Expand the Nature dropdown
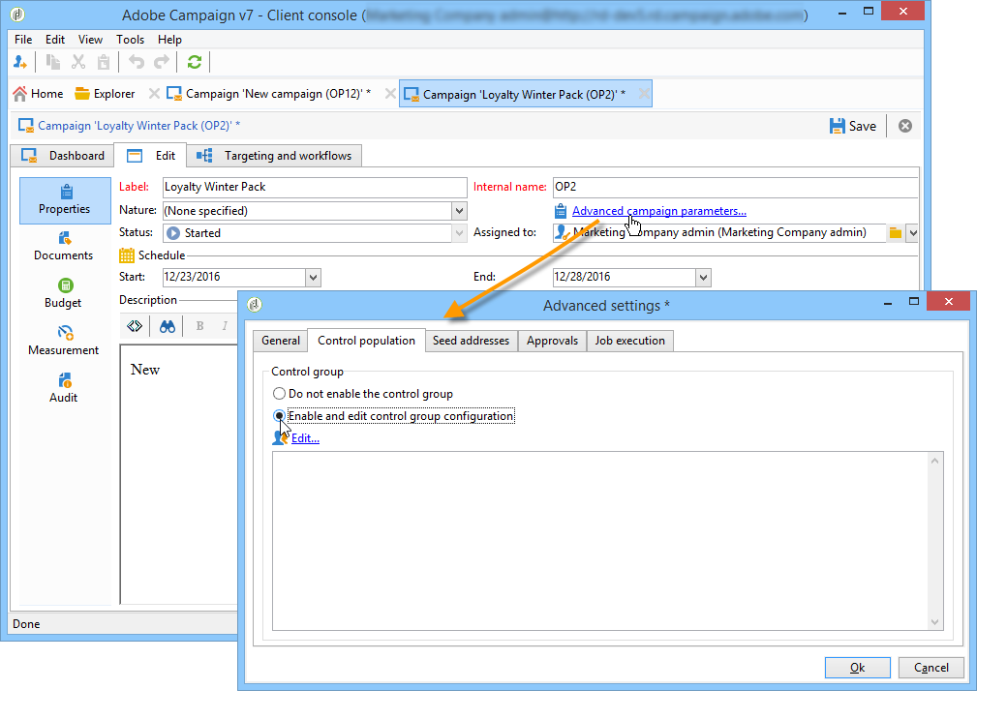This screenshot has width=1007, height=719. click(459, 211)
